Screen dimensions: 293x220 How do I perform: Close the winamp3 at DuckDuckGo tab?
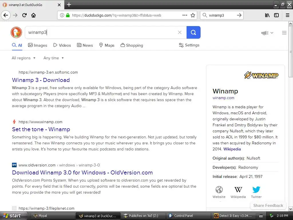59,5
